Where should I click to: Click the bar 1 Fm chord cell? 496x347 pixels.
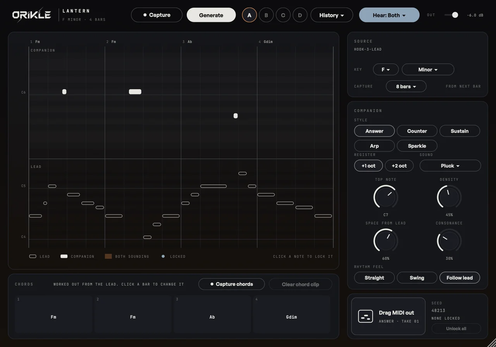click(53, 314)
